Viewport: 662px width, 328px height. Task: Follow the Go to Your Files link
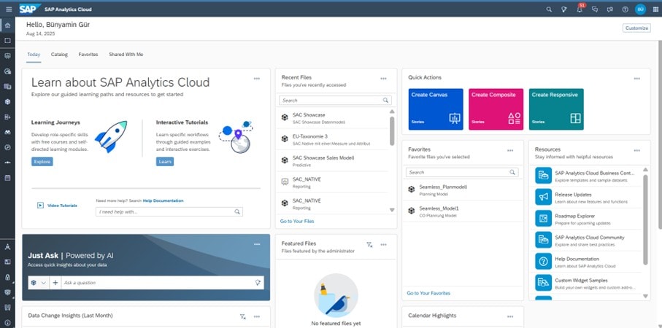tap(297, 221)
